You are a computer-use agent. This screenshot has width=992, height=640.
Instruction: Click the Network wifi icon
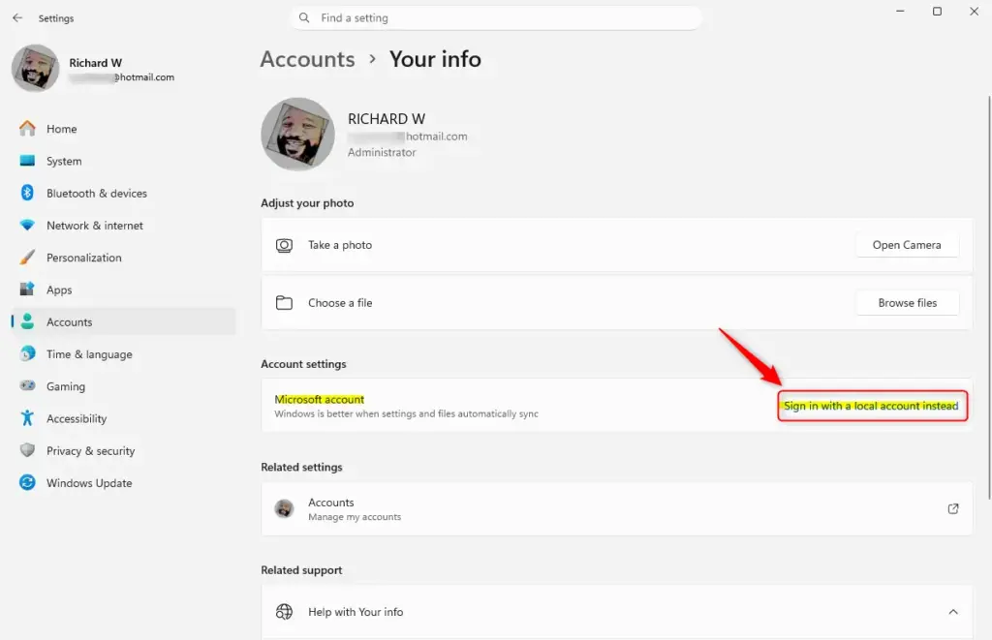pos(27,226)
